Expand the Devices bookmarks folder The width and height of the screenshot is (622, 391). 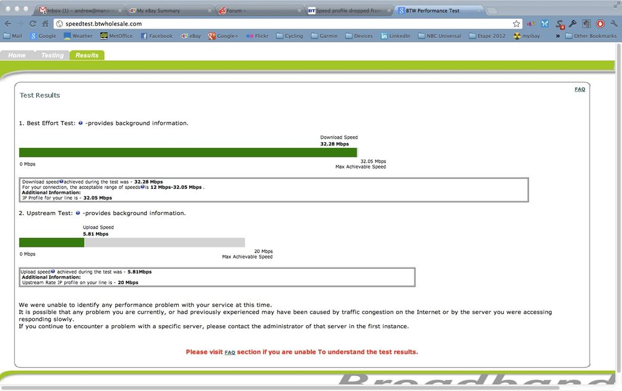[359, 35]
